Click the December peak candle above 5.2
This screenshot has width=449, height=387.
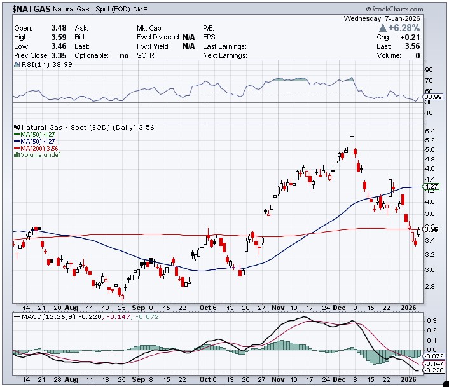(352, 132)
